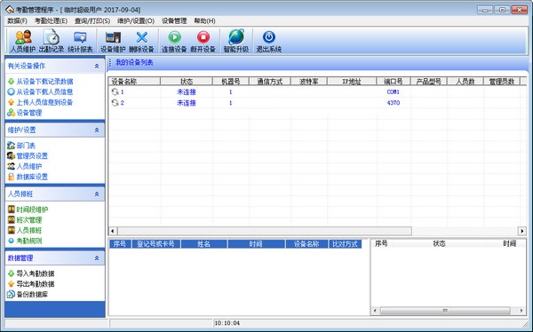This screenshot has height=332, width=533.
Task: Click the device list scroll left arrow
Action: tap(113, 231)
